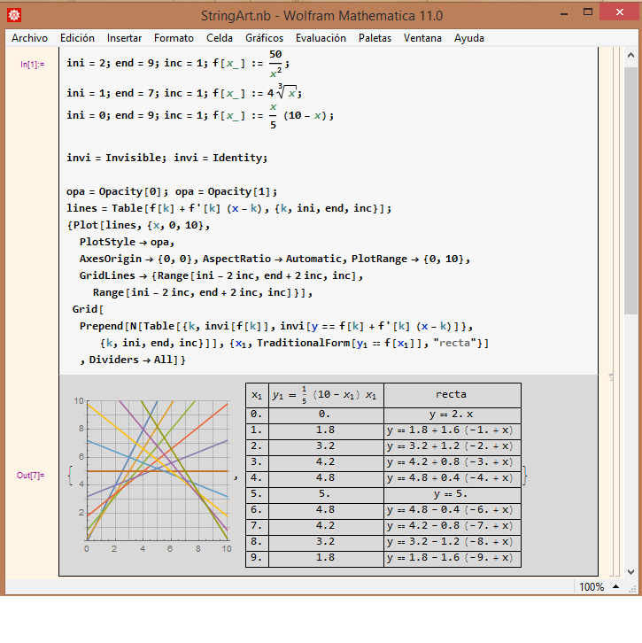
Task: Click the x₁ table header cell
Action: (257, 395)
